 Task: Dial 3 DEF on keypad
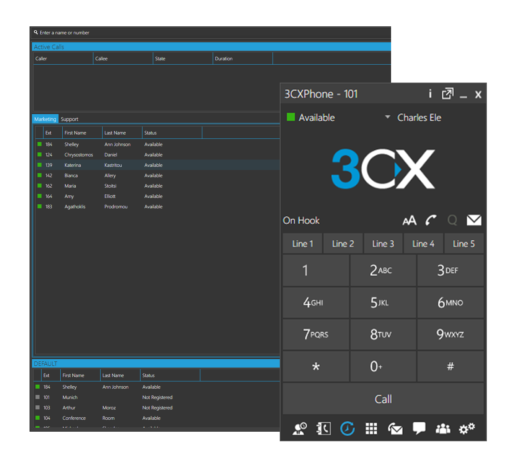pos(451,271)
